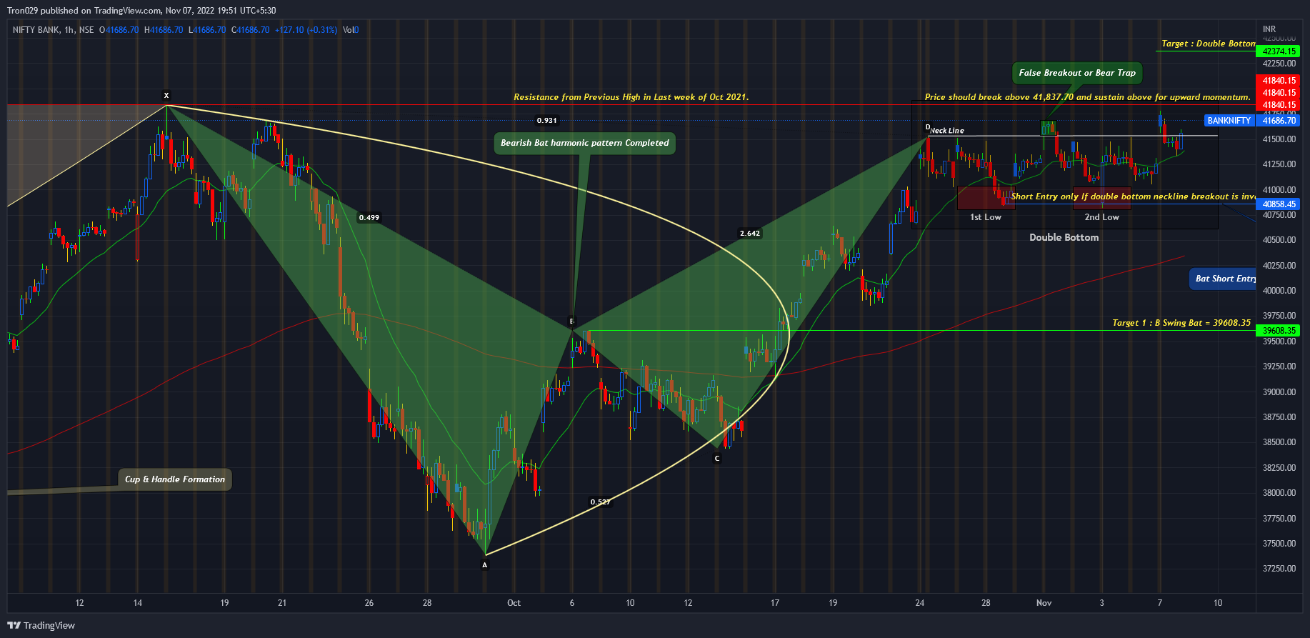Screen dimensions: 1310x638
Task: Click the 6 date on the time axis
Action: (x=572, y=603)
